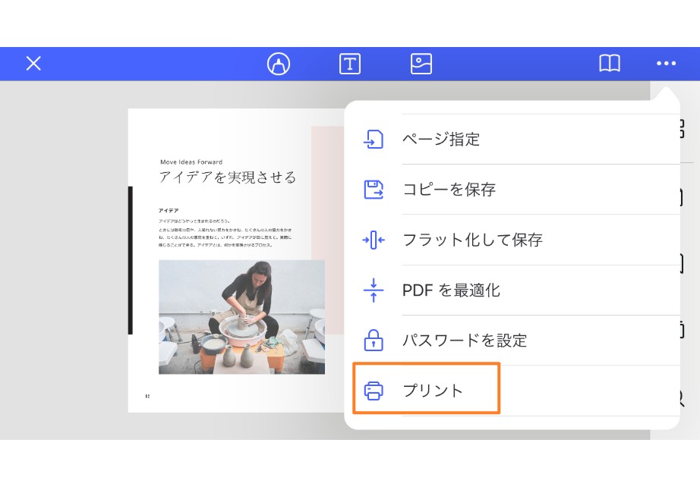Click the go-to-page document icon
This screenshot has height=493, width=700.
point(374,140)
